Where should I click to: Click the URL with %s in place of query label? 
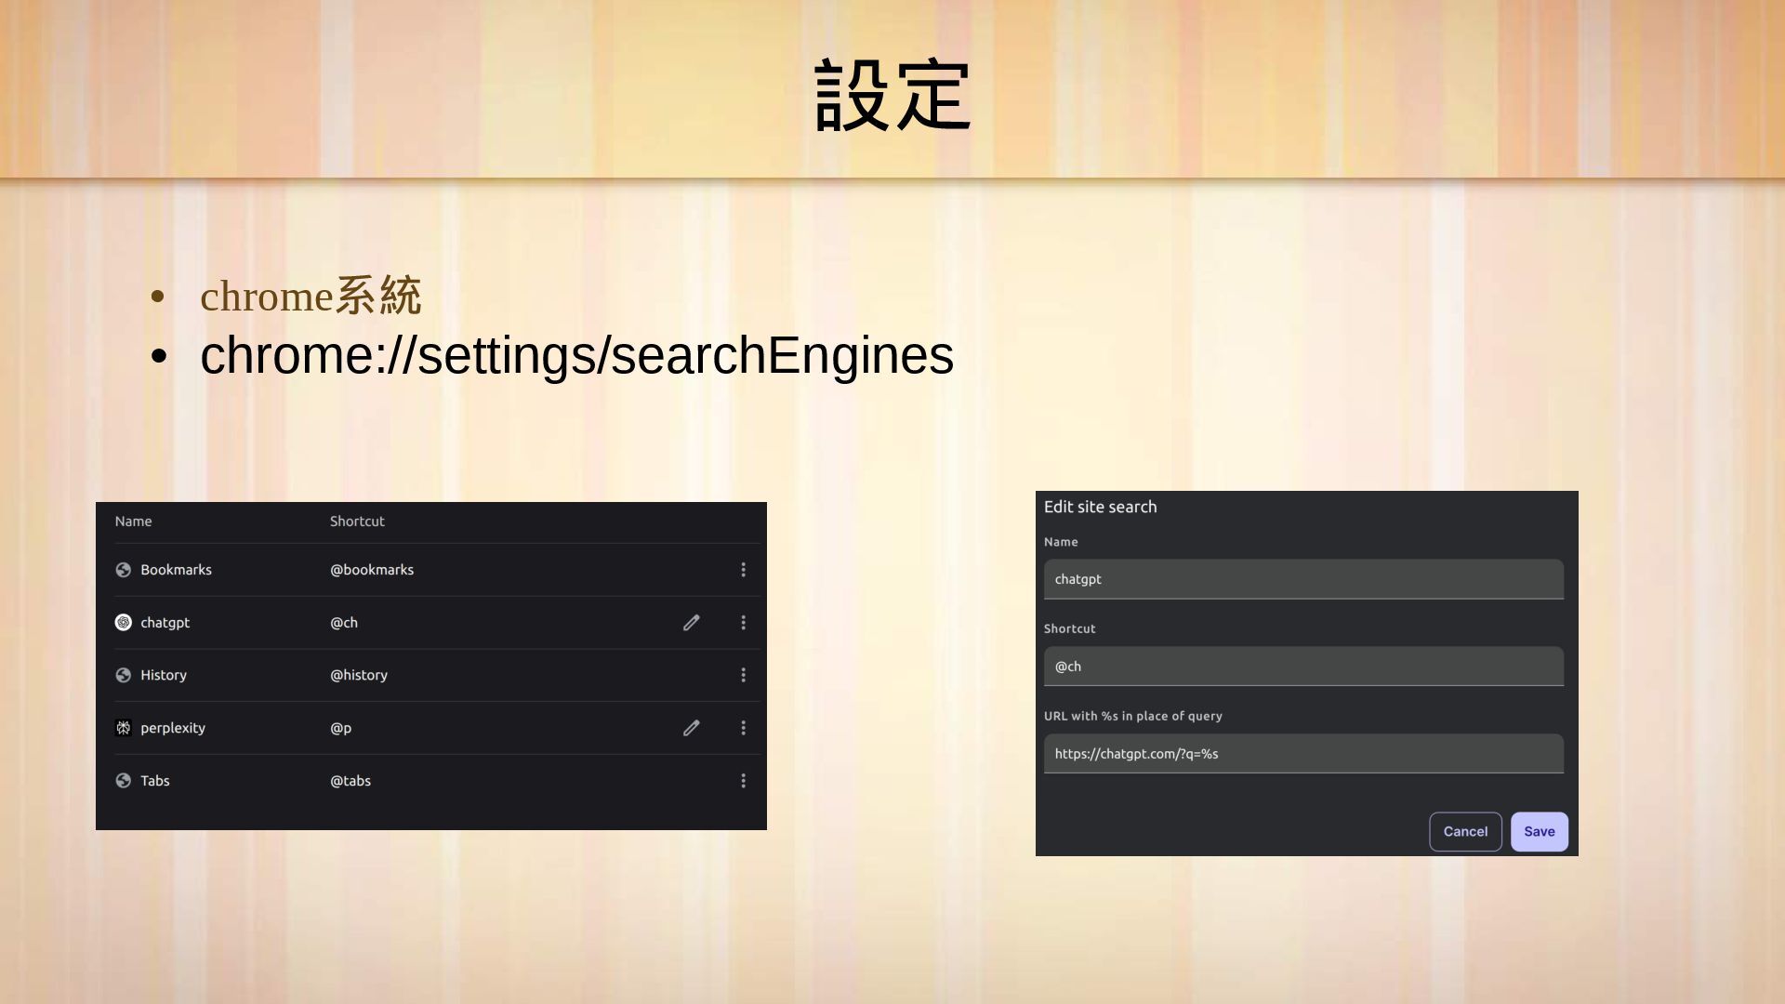click(1132, 716)
